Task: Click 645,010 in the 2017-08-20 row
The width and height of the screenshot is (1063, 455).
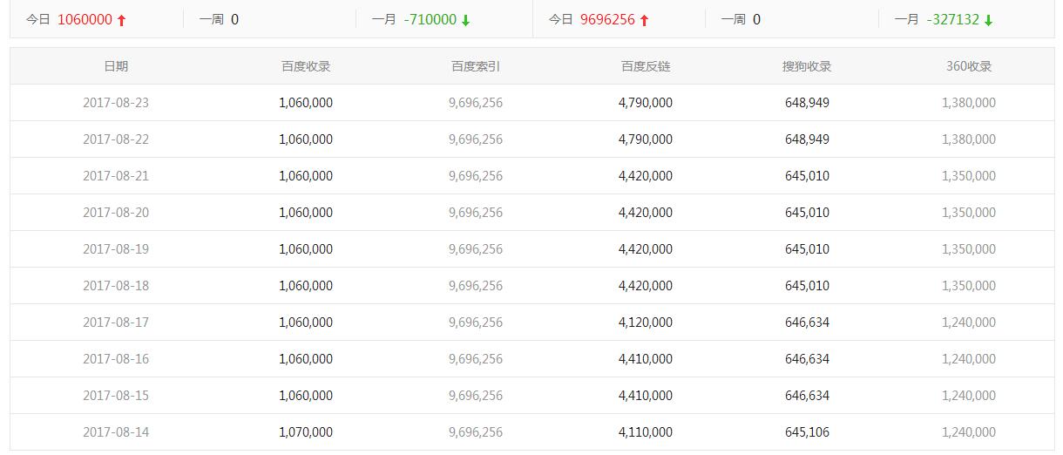Action: [807, 213]
